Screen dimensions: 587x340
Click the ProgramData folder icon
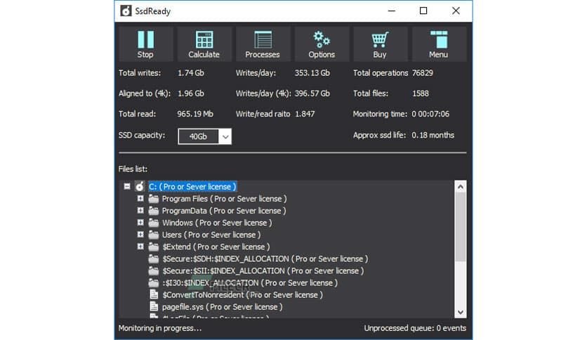(154, 211)
